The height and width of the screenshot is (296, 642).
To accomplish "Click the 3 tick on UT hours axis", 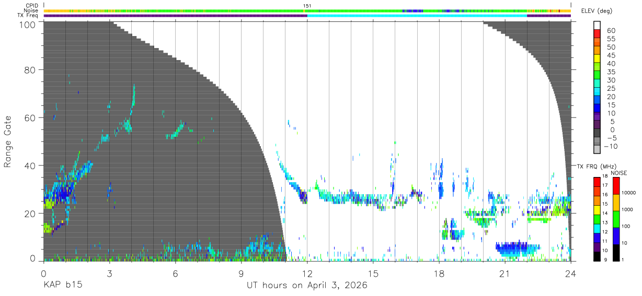I will tap(109, 273).
